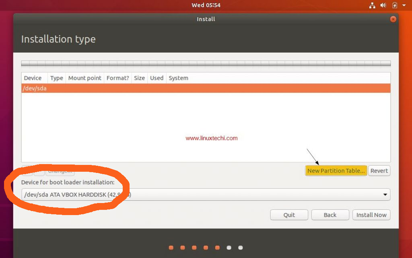
Task: Open the system menu arrow in top bar
Action: (x=404, y=6)
